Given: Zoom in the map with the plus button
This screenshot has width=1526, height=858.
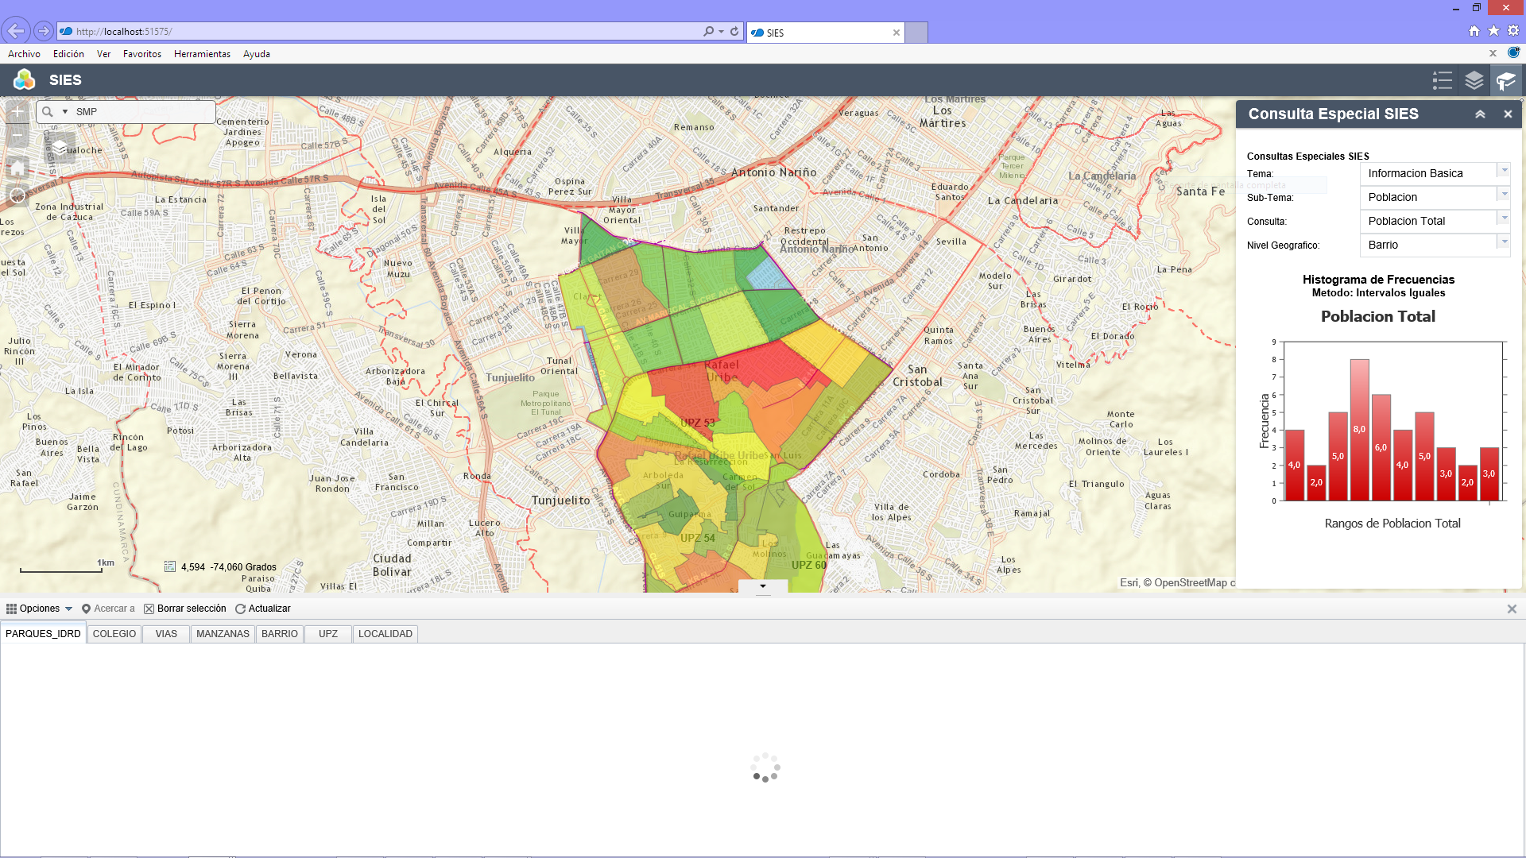Looking at the screenshot, I should 17,112.
